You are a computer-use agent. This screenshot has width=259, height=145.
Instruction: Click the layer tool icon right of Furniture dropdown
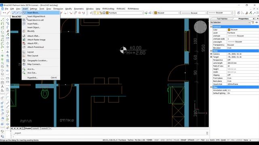(146, 12)
